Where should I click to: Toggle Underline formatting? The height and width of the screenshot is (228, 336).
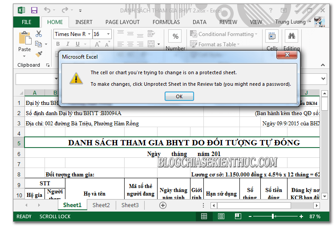(77, 44)
